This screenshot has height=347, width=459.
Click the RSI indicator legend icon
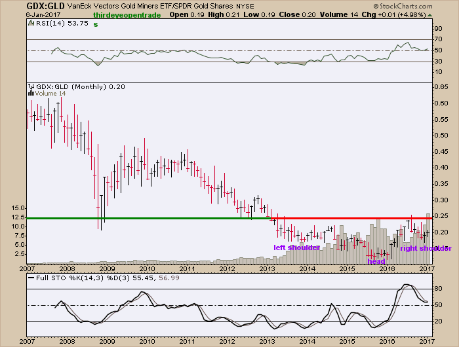31,24
